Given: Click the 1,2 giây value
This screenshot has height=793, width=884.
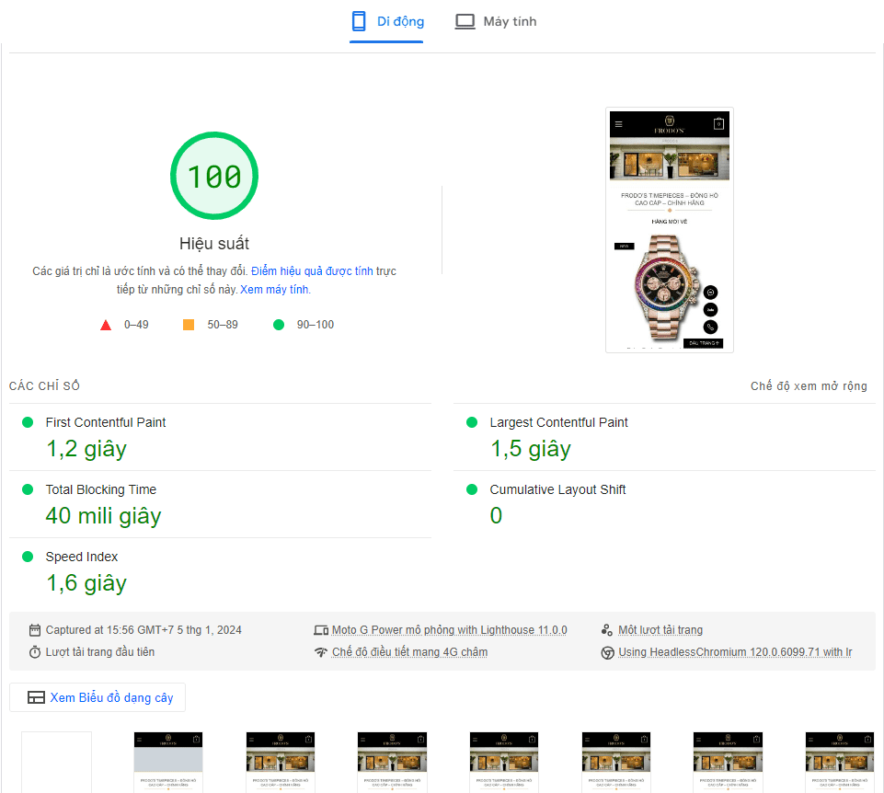Looking at the screenshot, I should 86,450.
